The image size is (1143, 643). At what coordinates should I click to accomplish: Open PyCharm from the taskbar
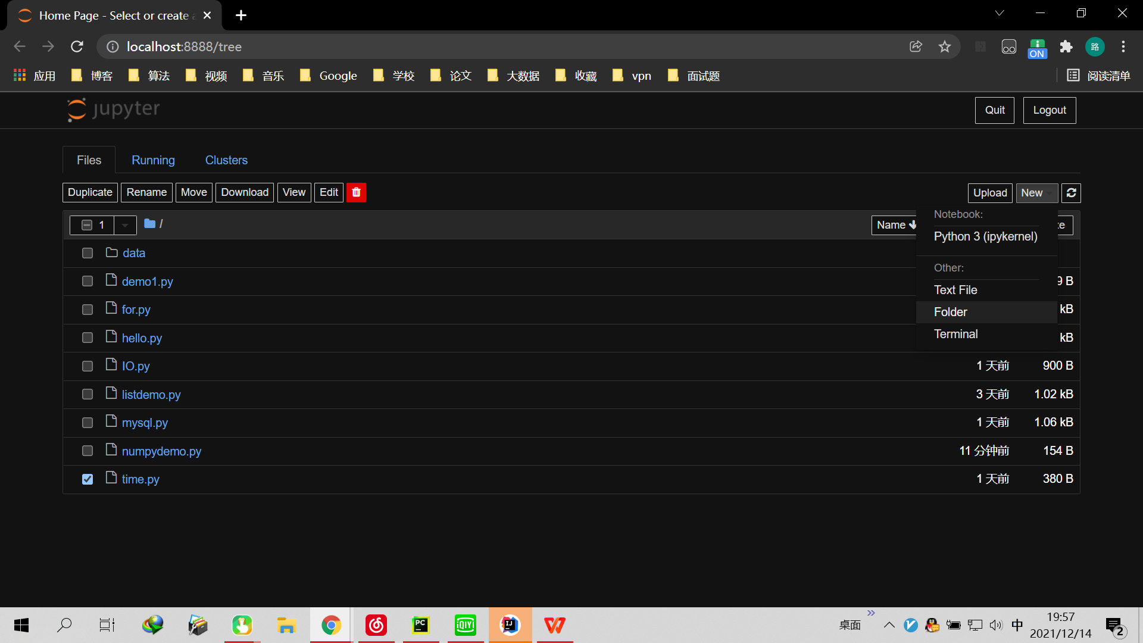[420, 625]
